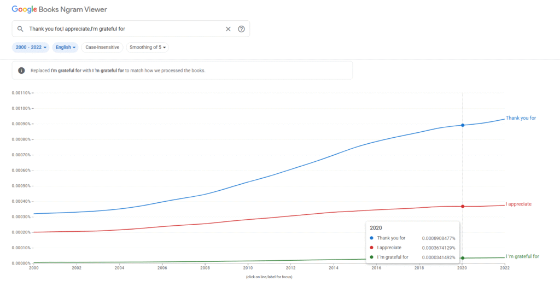560x293 pixels.
Task: Click the 2010 x-axis label
Action: pos(248,268)
